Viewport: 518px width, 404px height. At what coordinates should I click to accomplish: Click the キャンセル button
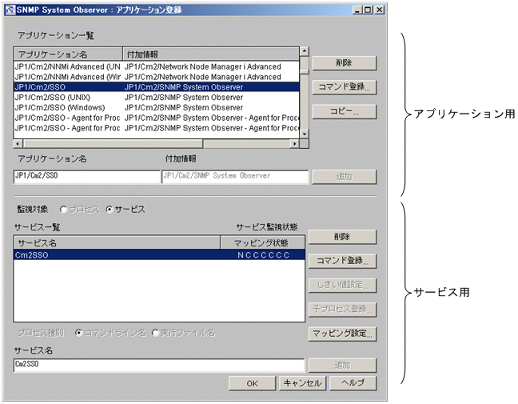click(x=303, y=383)
